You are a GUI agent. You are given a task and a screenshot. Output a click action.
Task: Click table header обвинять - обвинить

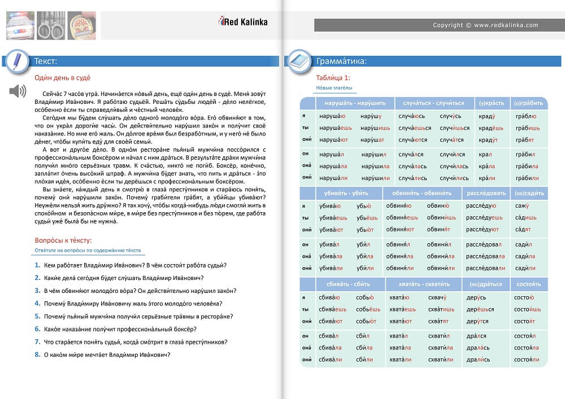pyautogui.click(x=421, y=193)
